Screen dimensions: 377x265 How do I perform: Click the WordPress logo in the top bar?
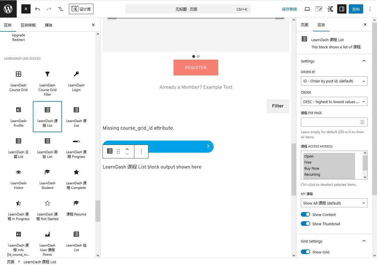click(x=8, y=9)
